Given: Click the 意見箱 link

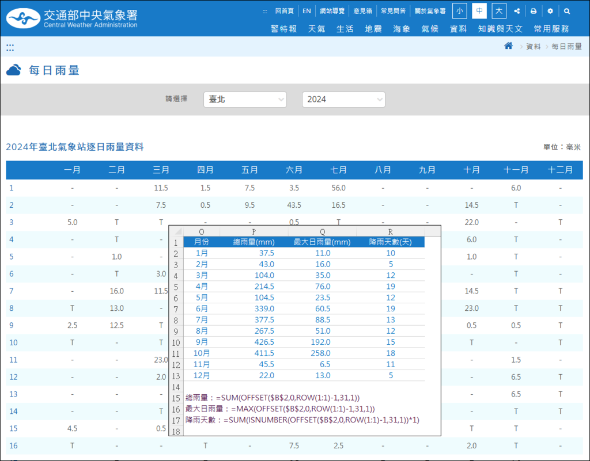Looking at the screenshot, I should tap(363, 11).
